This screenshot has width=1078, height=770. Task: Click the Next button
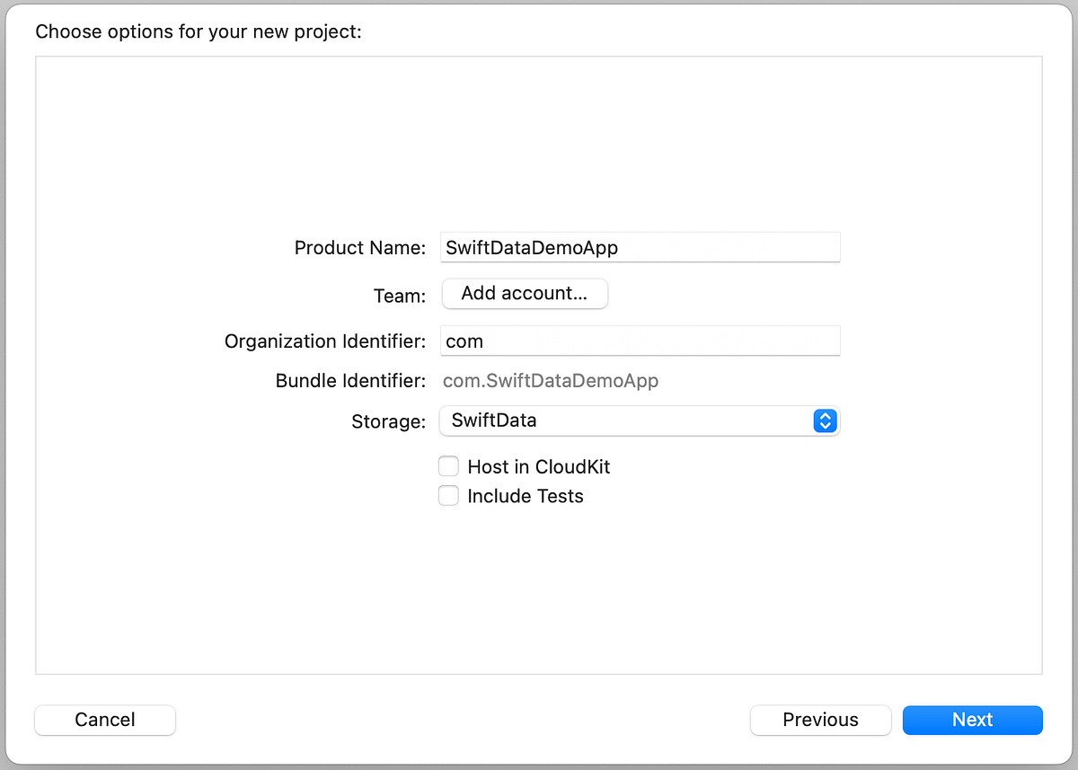pos(972,720)
